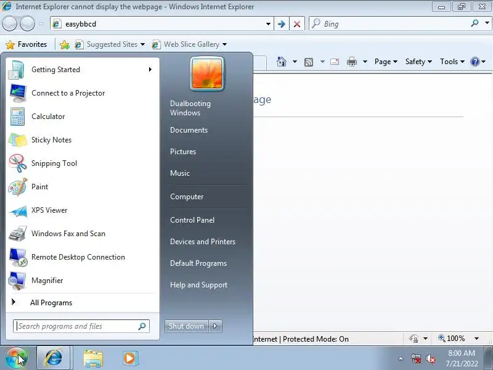493x370 pixels.
Task: Click the Help question mark icon
Action: [x=475, y=62]
